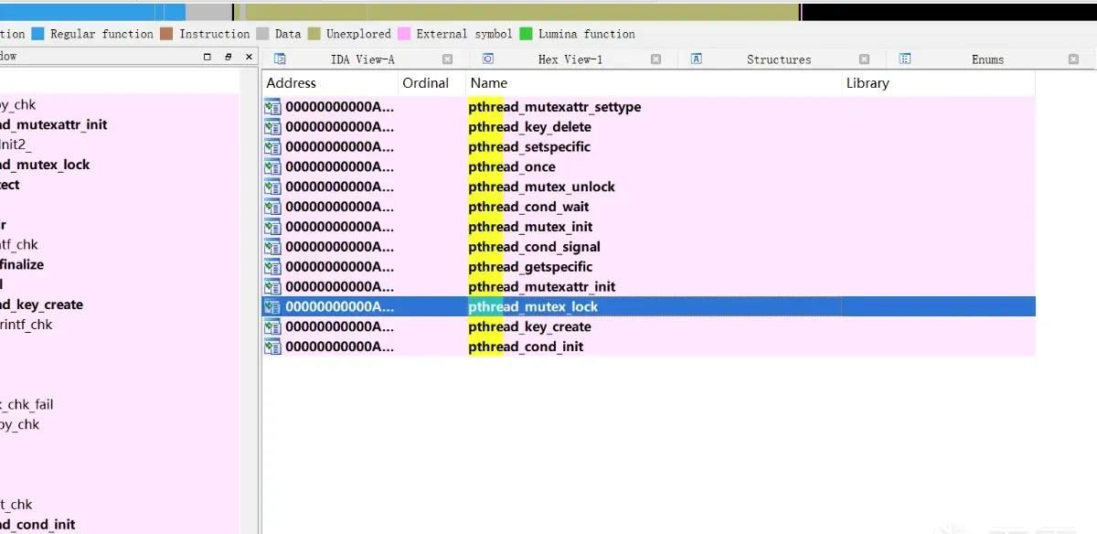Select the pthread_mutex_init import row
Screen dimensions: 1097x534
(x=649, y=227)
